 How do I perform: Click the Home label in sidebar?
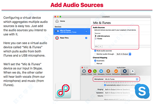(62, 21)
